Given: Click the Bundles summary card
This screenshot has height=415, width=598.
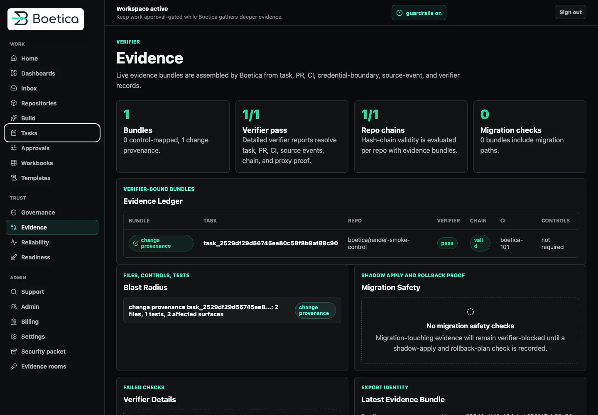Looking at the screenshot, I should [173, 137].
